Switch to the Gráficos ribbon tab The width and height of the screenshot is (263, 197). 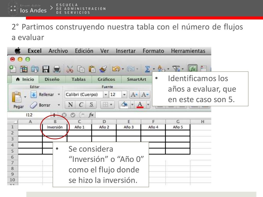coord(106,79)
